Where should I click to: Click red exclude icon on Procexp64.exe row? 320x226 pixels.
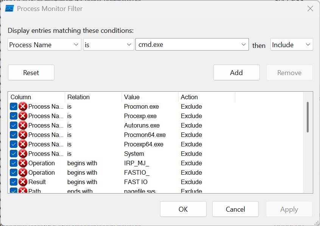click(23, 144)
